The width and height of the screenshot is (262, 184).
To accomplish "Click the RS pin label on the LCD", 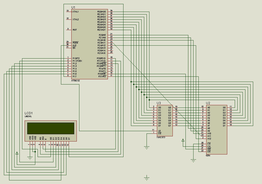I will pos(40,138).
